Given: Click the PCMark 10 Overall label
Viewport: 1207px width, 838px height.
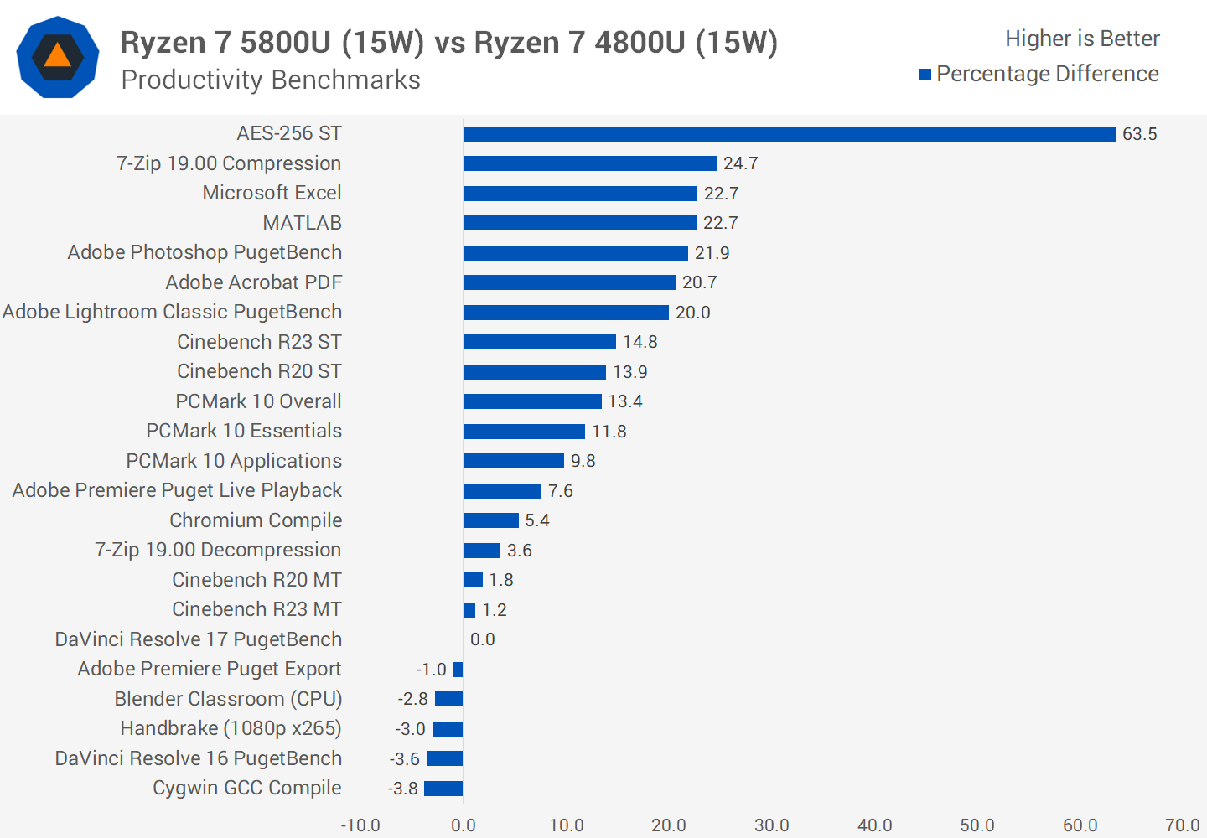Looking at the screenshot, I should click(x=258, y=401).
